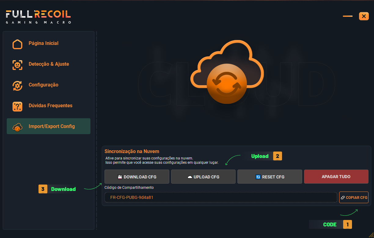Open the Página Inicial page
This screenshot has width=374, height=238.
(49, 43)
